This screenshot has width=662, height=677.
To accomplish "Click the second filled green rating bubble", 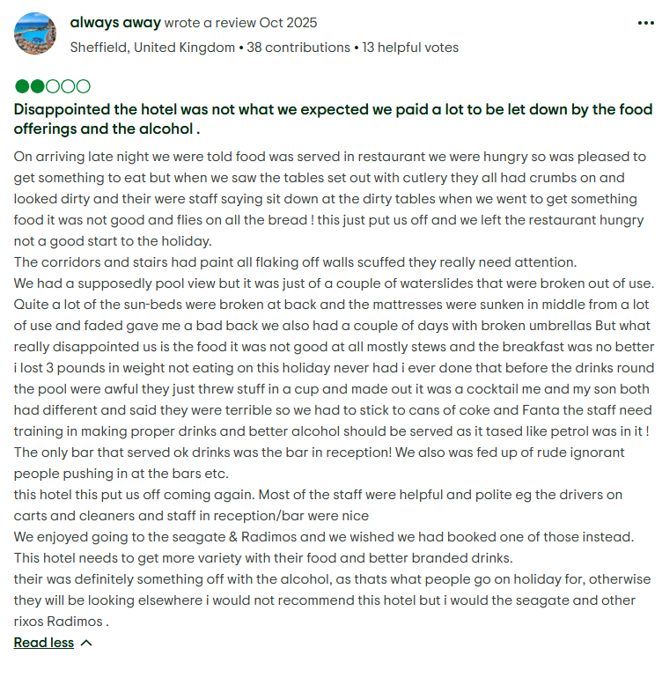I will [37, 86].
